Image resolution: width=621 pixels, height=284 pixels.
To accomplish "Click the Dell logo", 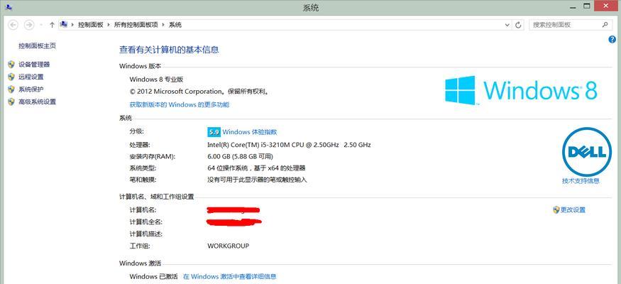I will pos(586,151).
